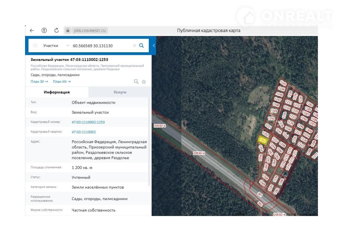Collapse the side panel with chevron
Image resolution: width=343 pixels, height=227 pixels.
[x=154, y=46]
